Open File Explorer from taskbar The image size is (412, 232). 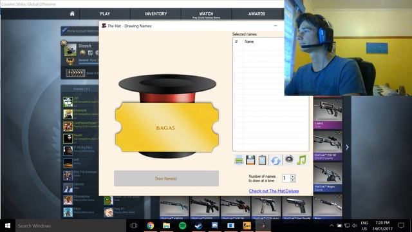(x=166, y=226)
